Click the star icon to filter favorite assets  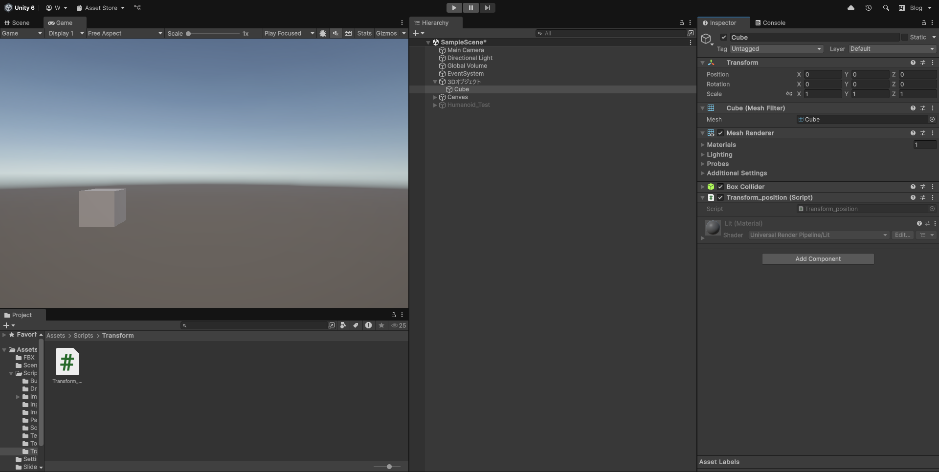coord(381,325)
